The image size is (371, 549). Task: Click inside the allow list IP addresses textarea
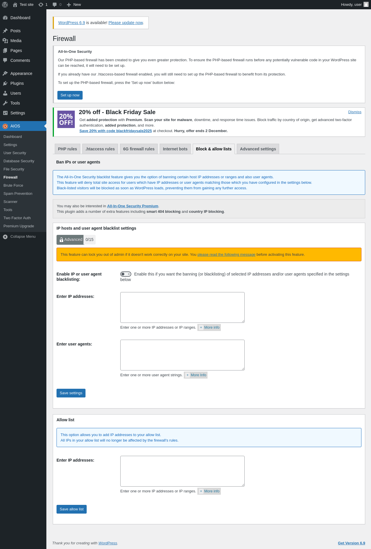[x=182, y=471]
